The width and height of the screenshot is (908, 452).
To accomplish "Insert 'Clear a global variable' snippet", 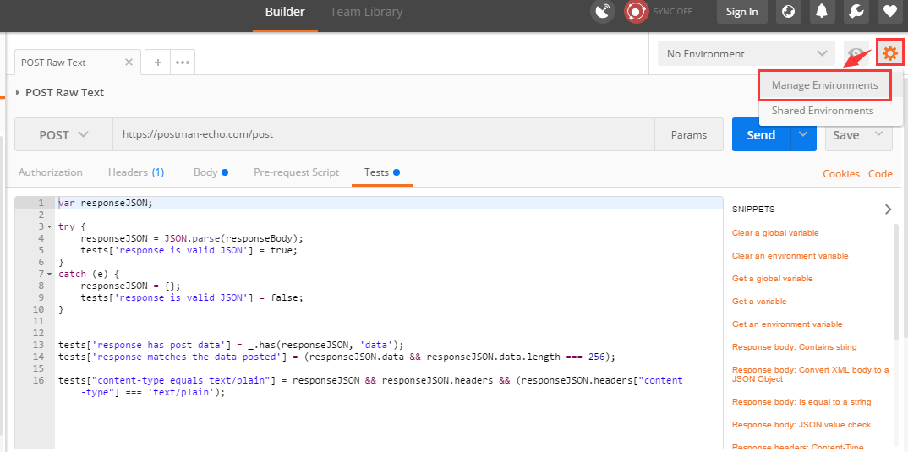I will (x=775, y=233).
